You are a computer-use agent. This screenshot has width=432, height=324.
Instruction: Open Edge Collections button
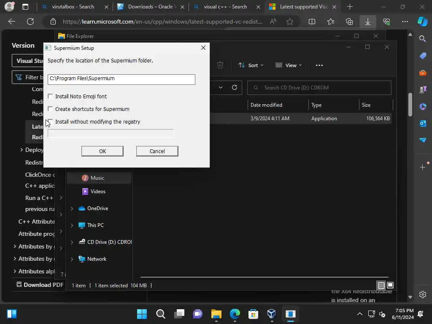[x=349, y=22]
